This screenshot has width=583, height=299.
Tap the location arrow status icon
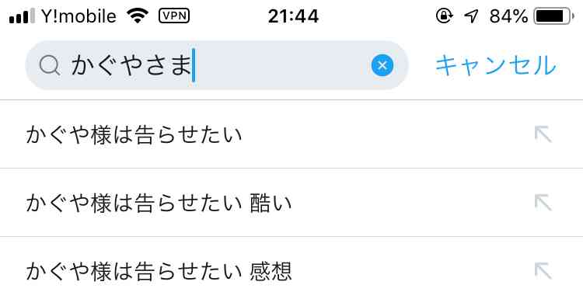[x=471, y=16]
